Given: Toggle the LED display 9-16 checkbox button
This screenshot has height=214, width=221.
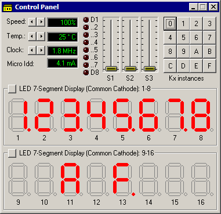Looking at the screenshot, I should tap(12, 153).
